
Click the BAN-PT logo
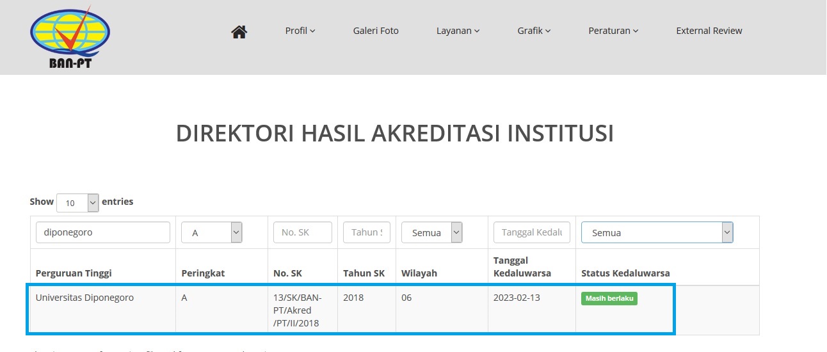70,36
